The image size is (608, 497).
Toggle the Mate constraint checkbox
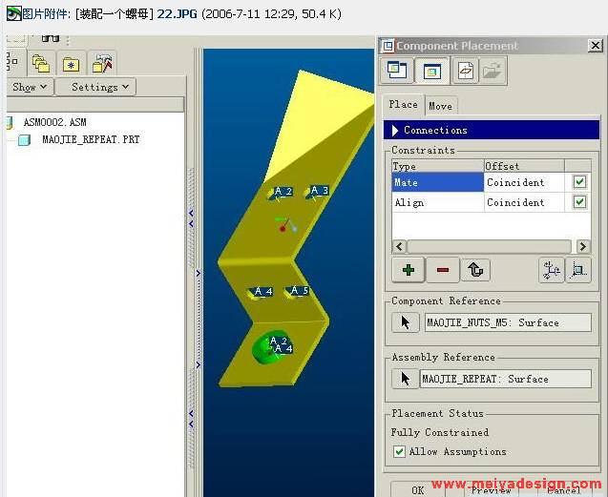pos(579,181)
